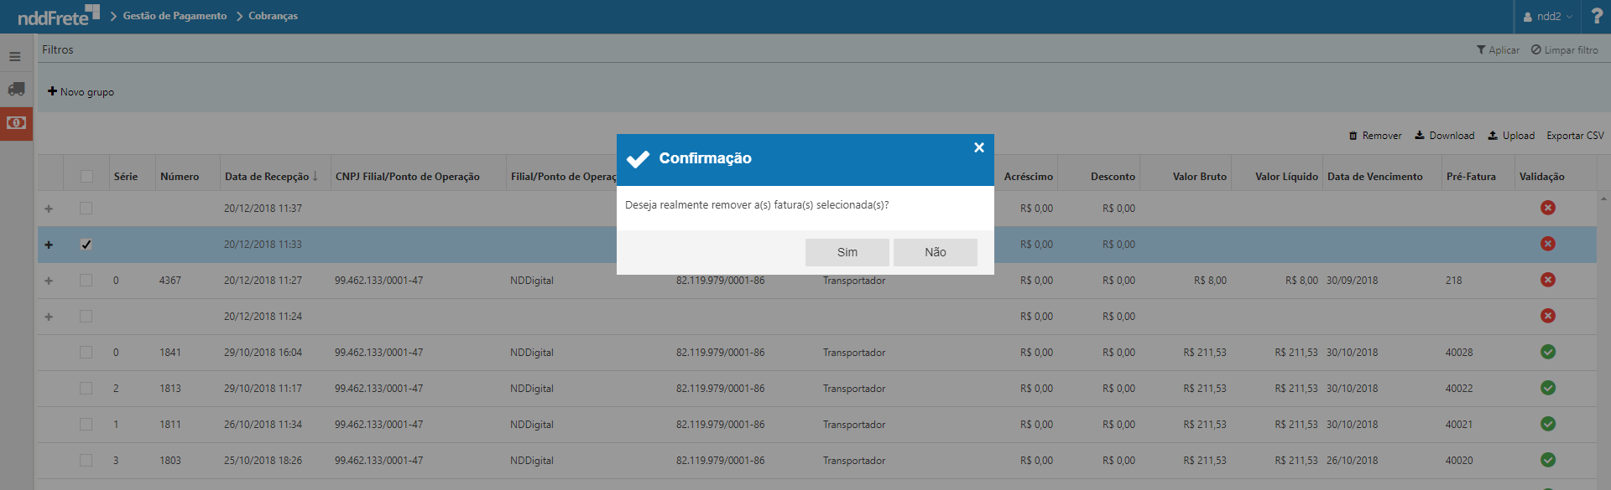The width and height of the screenshot is (1611, 490).
Task: Sort by Valor Líquido column header
Action: pos(1286,177)
